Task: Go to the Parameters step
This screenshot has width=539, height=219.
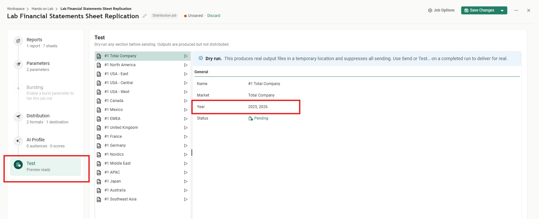Action: point(45,66)
